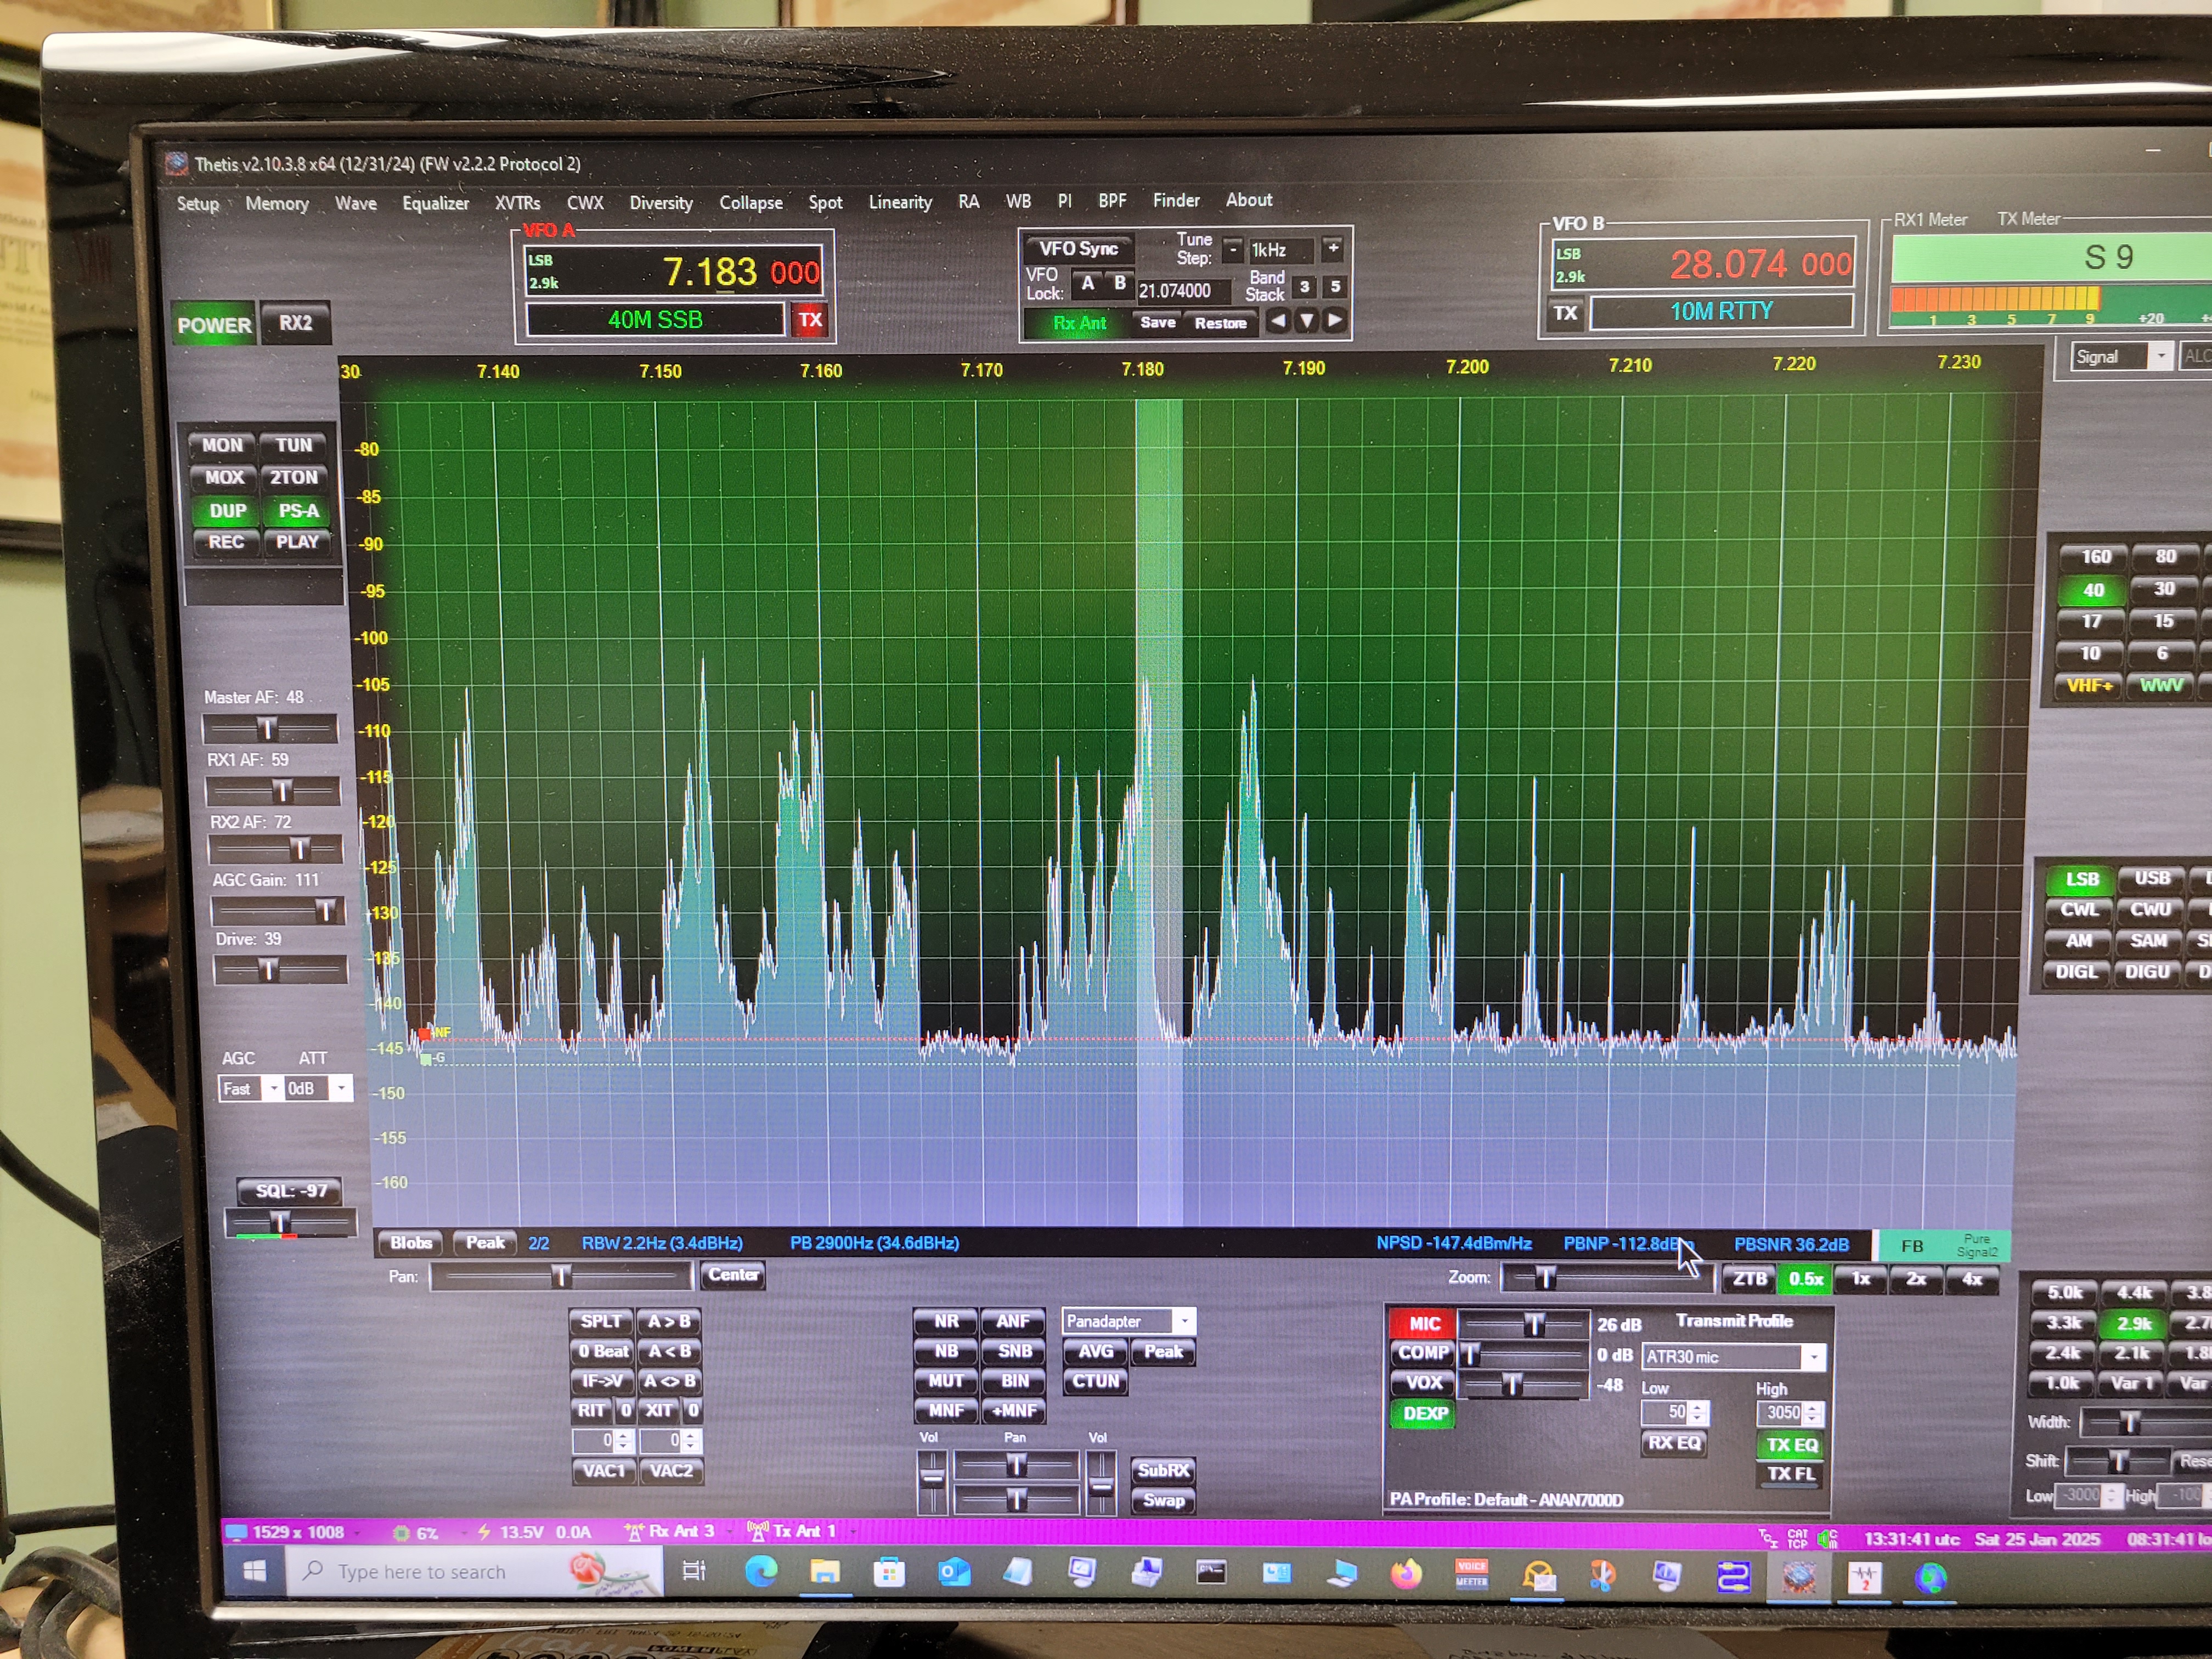This screenshot has width=2212, height=1659.
Task: Open the Diversity menu
Action: click(661, 202)
